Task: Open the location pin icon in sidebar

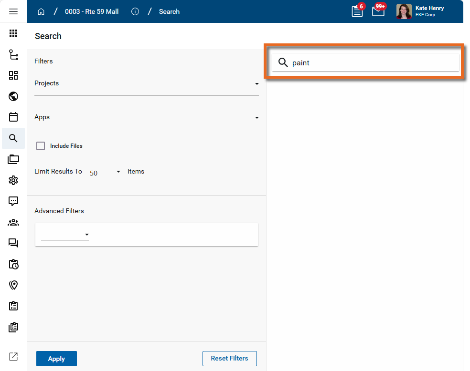Action: point(13,285)
